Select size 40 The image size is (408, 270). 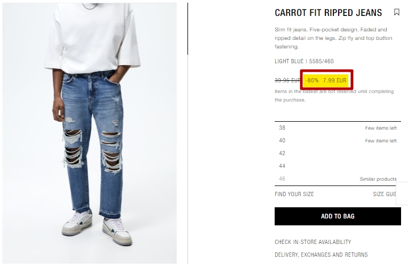tap(338, 140)
